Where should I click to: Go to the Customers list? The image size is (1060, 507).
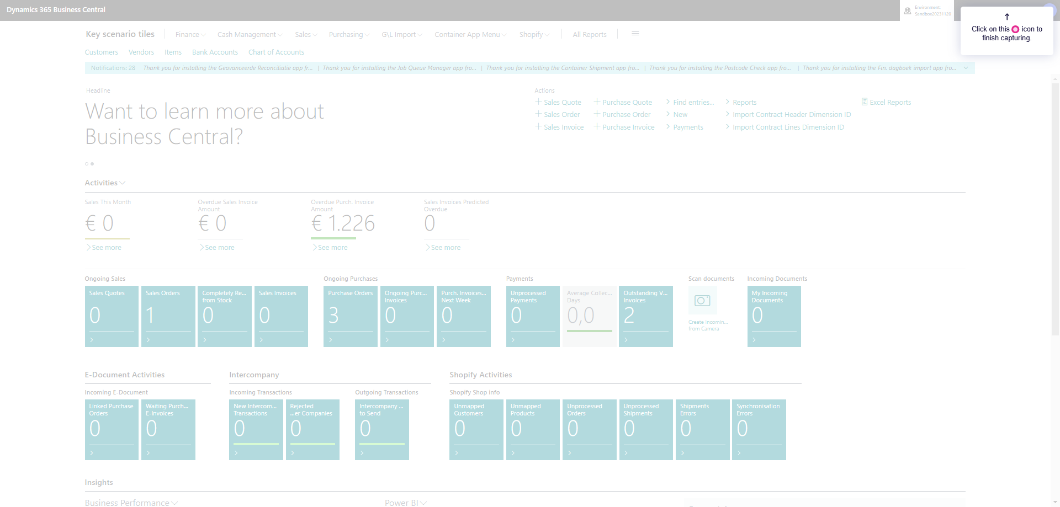click(102, 52)
